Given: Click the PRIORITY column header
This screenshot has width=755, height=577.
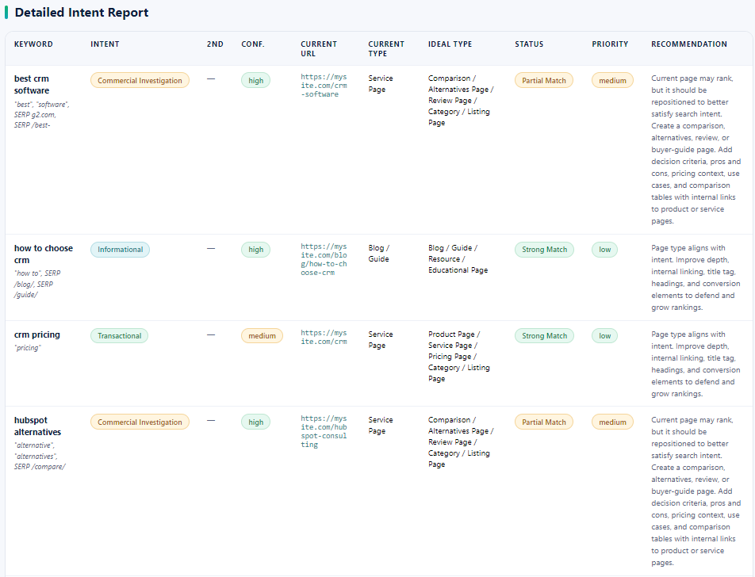Looking at the screenshot, I should [x=610, y=44].
